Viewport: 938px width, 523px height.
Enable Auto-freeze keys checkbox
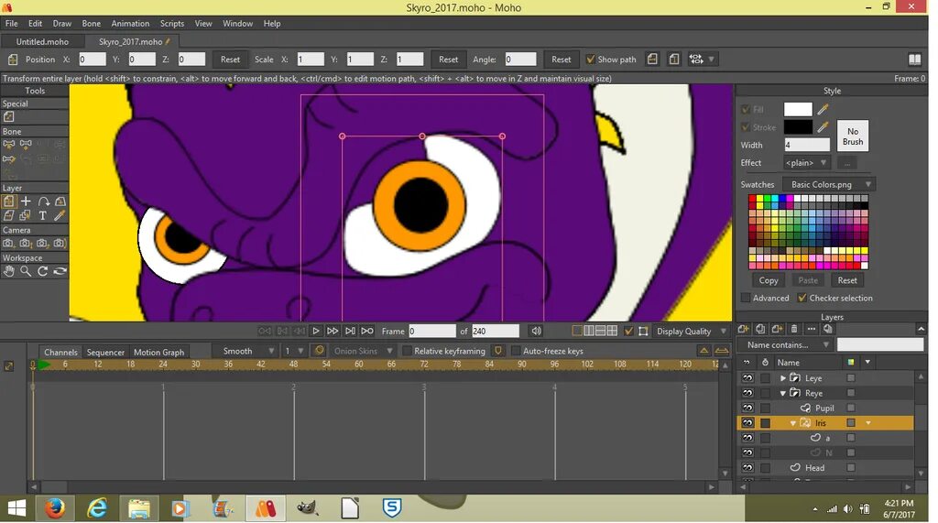516,351
